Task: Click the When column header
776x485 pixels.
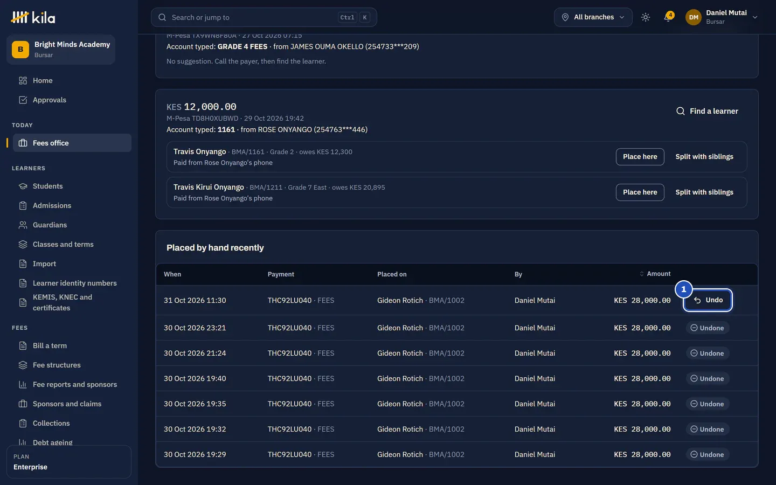Action: tap(172, 274)
